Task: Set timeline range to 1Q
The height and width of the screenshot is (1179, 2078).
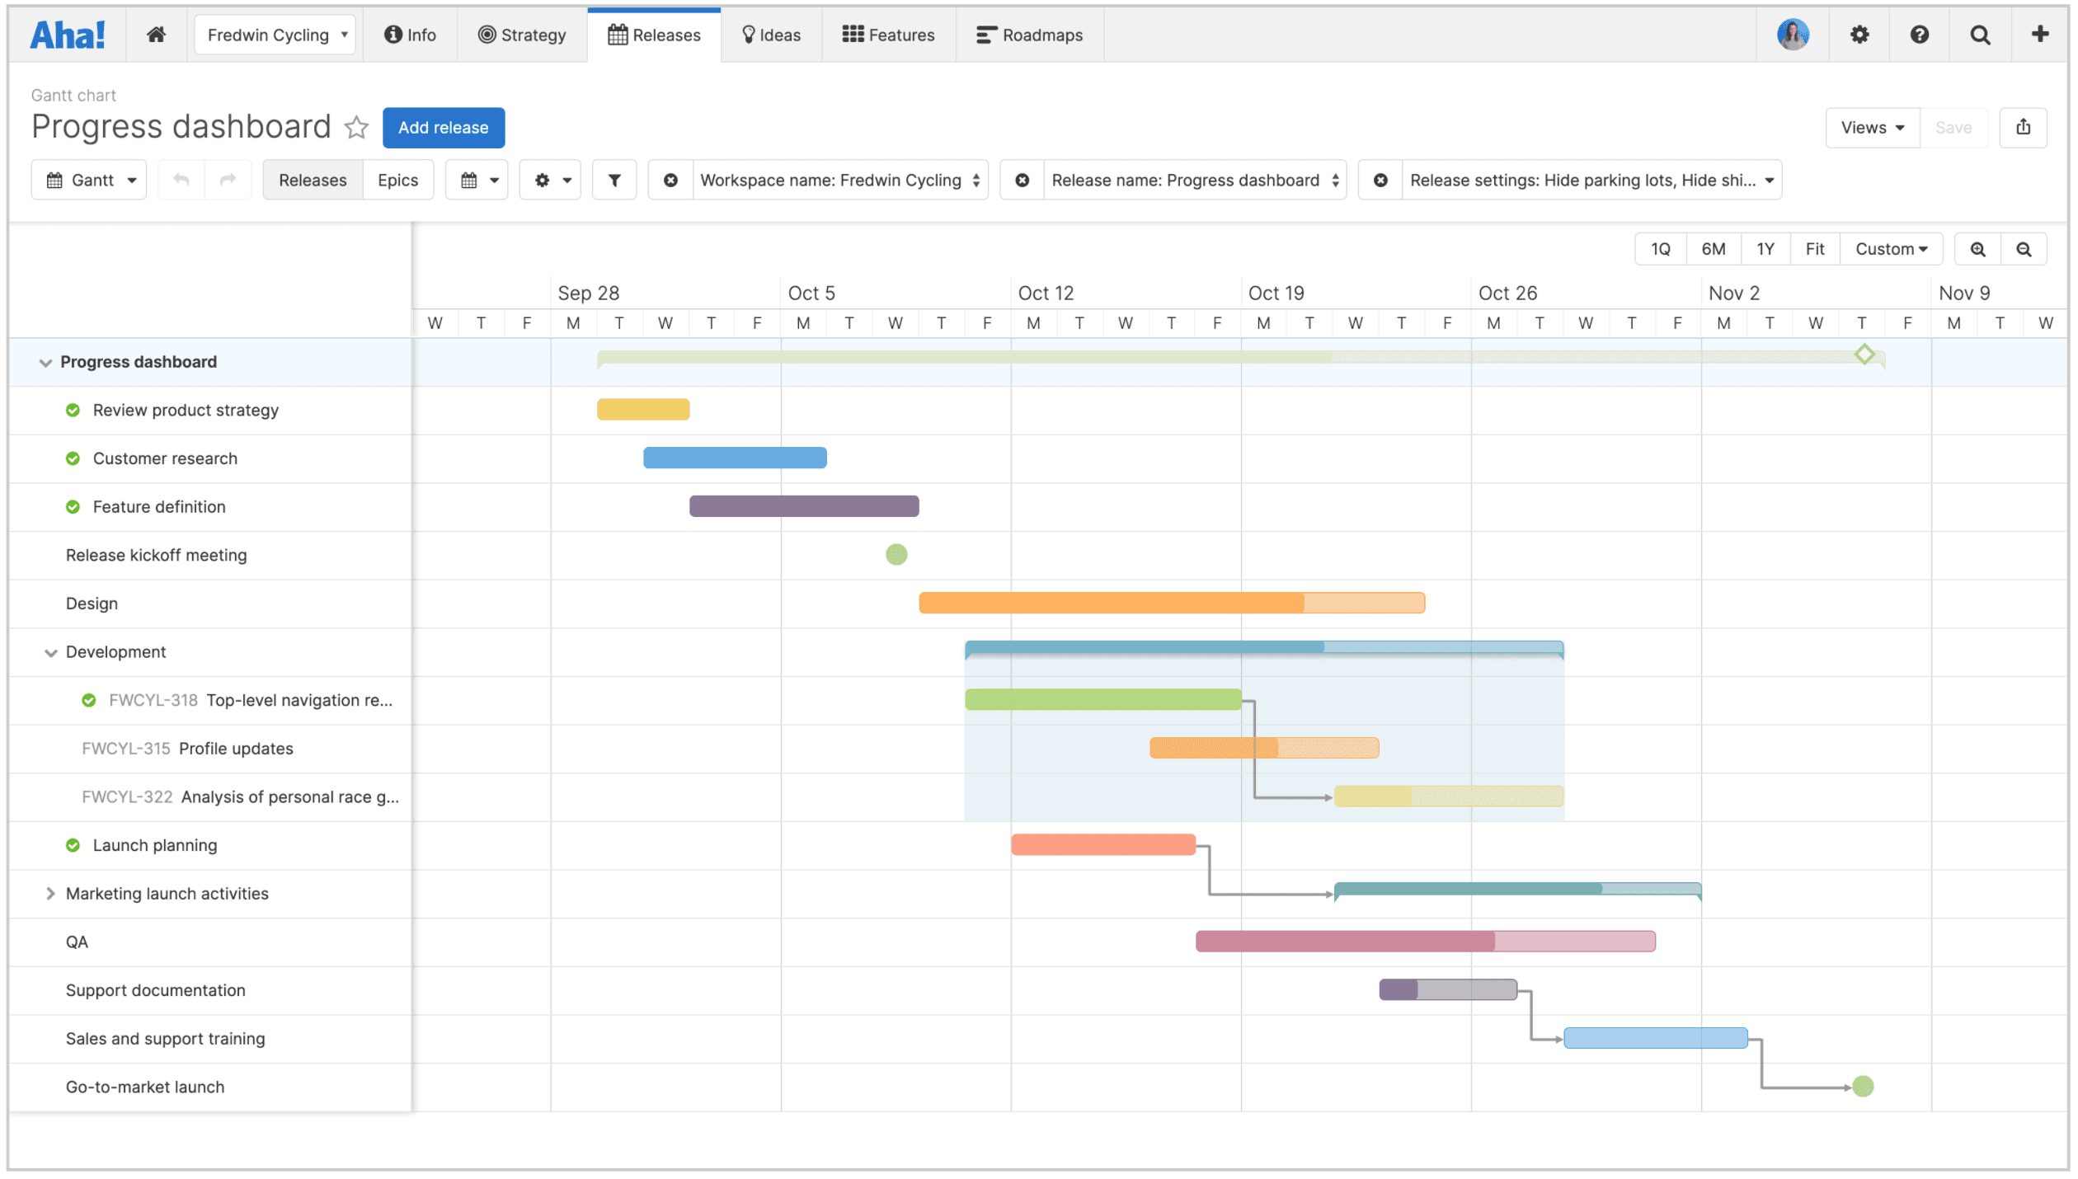Action: coord(1661,249)
